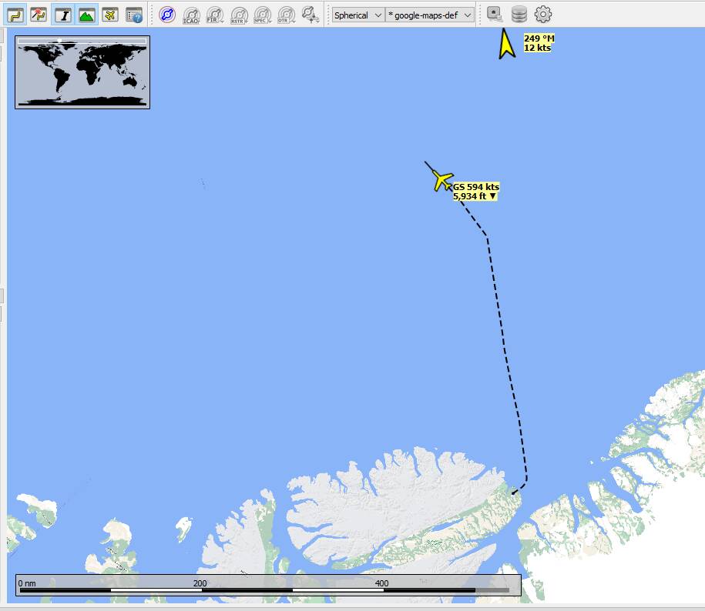This screenshot has height=611, width=705.
Task: Open the settings gear icon
Action: point(542,15)
